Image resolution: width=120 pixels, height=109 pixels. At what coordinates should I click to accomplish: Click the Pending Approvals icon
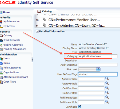coord(1,45)
